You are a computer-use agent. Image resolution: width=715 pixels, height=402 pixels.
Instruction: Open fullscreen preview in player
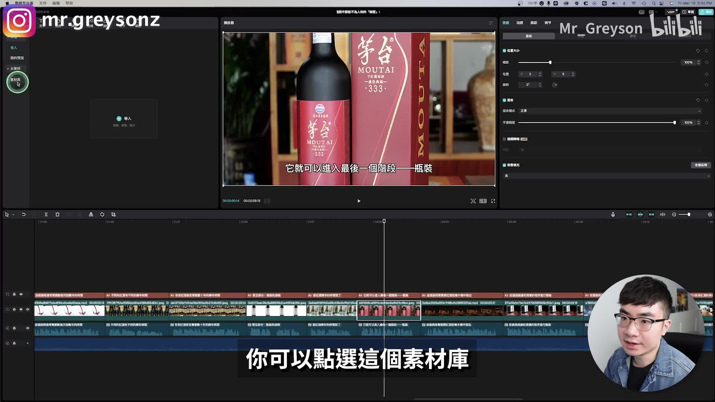point(493,201)
